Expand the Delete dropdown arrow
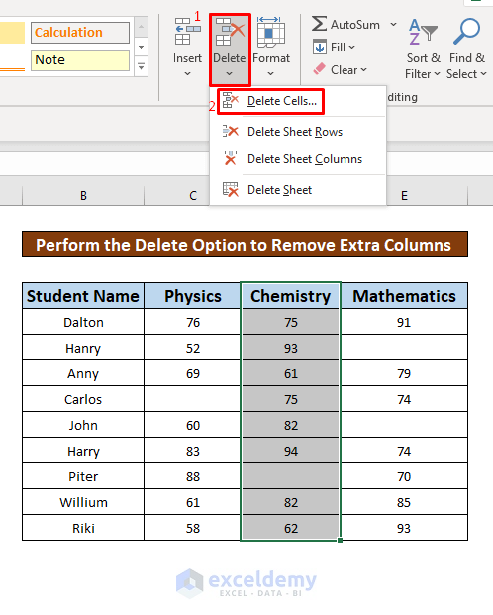The height and width of the screenshot is (615, 493). point(230,73)
